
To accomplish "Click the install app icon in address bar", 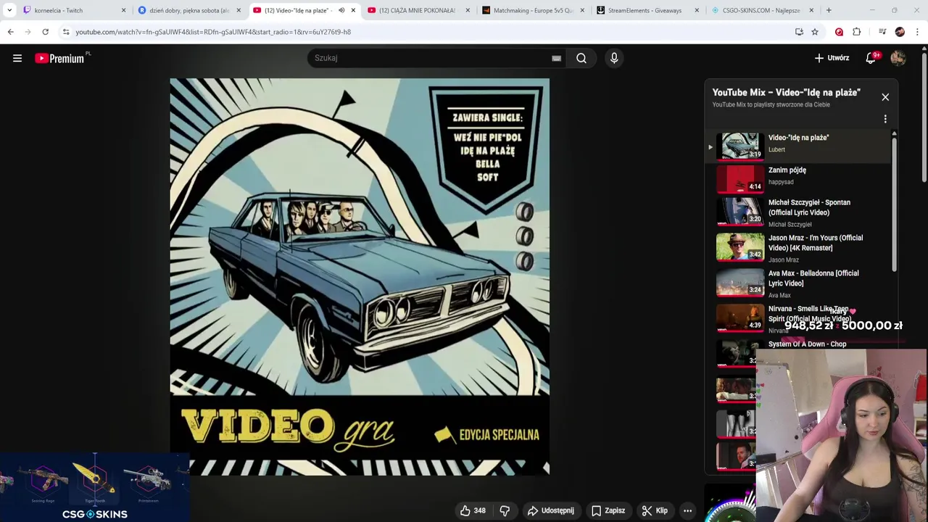I will click(799, 32).
